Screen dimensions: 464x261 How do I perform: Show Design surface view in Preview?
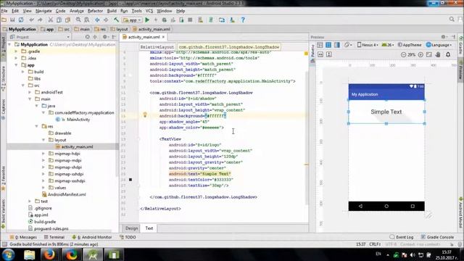click(x=320, y=45)
